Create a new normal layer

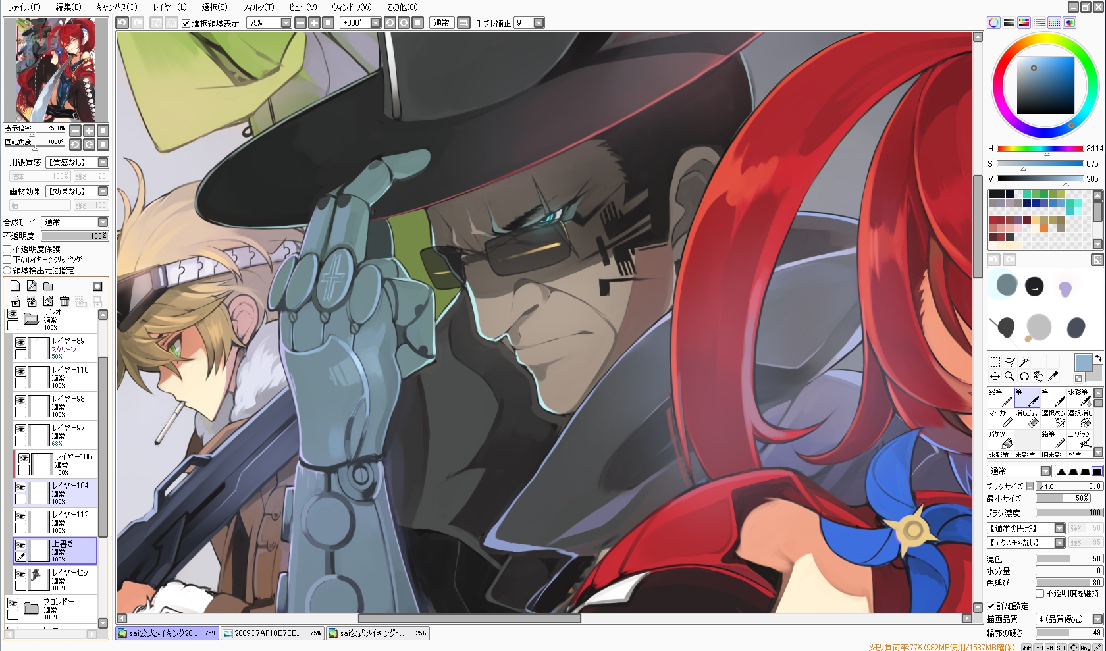(15, 286)
